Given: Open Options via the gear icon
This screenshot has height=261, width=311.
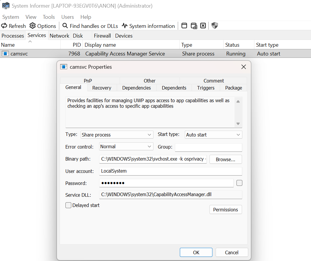Looking at the screenshot, I should pyautogui.click(x=33, y=26).
